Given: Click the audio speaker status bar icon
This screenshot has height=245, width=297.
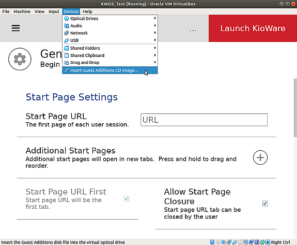Looking at the screenshot, I should 223,242.
